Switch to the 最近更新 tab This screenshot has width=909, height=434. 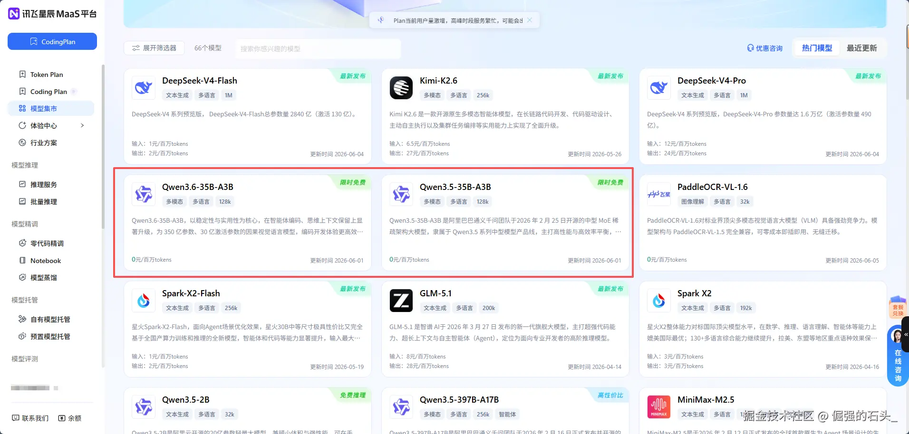861,48
